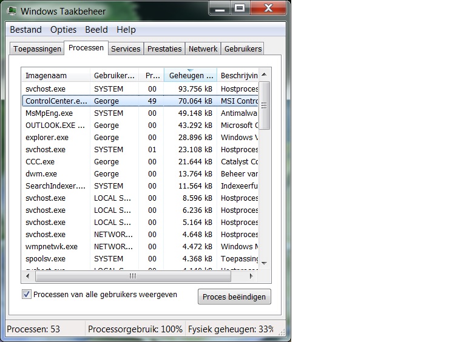Select the CCC.exe process
Screen dimensions: 466x342
click(140, 162)
